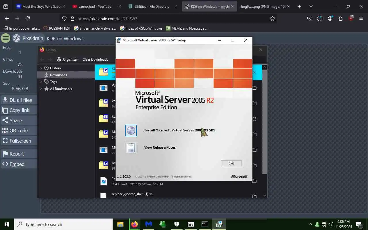Open Windows Security shield on taskbar
This screenshot has height=230, width=368.
[177, 224]
